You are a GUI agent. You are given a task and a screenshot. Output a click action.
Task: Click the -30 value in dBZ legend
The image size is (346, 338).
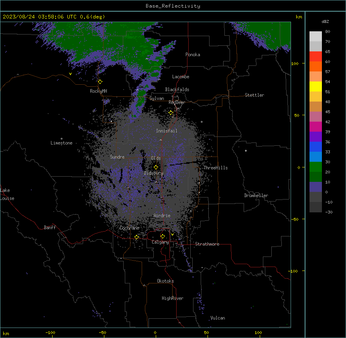pyautogui.click(x=329, y=212)
